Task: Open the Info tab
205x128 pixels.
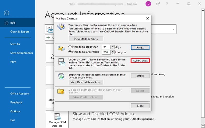Action: tap(17, 23)
